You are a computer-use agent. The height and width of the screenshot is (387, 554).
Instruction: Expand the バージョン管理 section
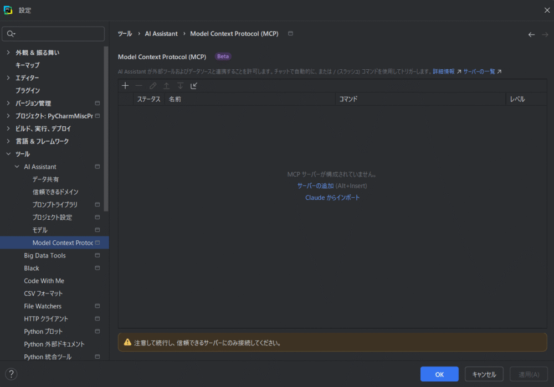click(8, 103)
